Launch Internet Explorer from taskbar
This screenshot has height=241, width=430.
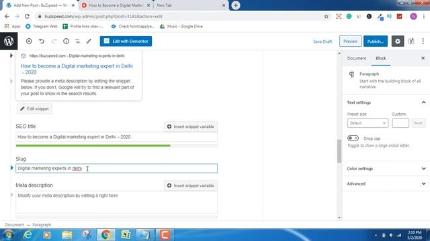28,235
